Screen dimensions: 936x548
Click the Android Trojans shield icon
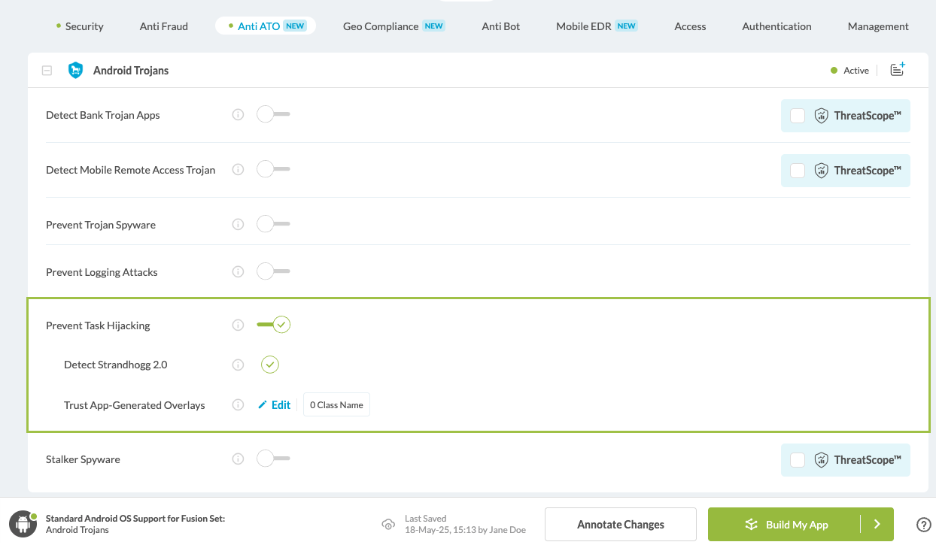(75, 71)
